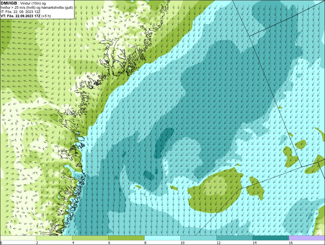The image size is (325, 245).
Task: Click the DMI/IGB title text
Action: 9,3
